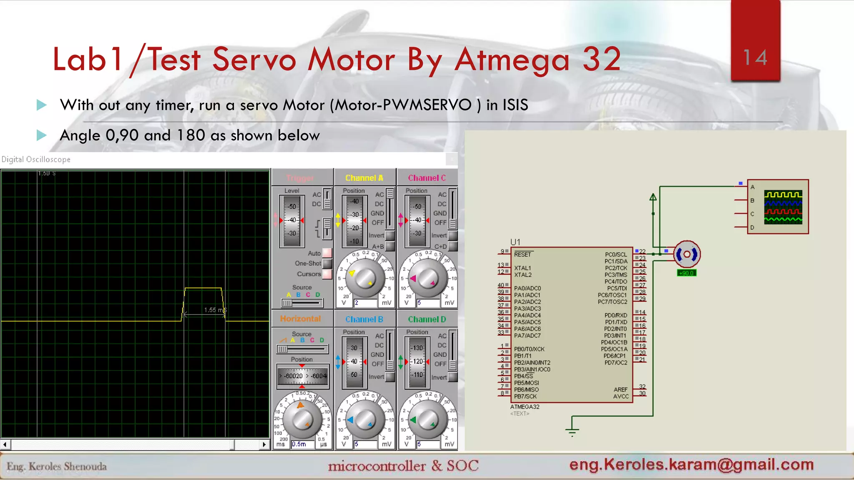Click the Channel A A+B button
The height and width of the screenshot is (480, 854).
(390, 246)
